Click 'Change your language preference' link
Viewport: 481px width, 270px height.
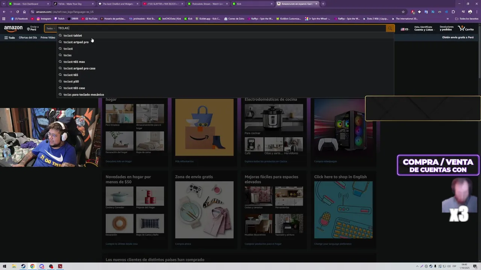333,244
